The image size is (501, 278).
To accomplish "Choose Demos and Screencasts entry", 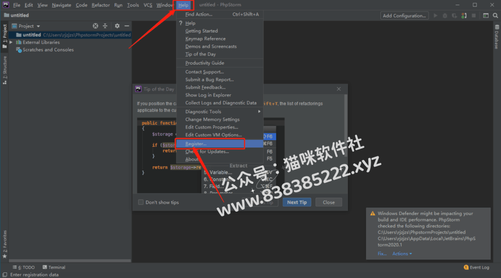I will coord(219,46).
